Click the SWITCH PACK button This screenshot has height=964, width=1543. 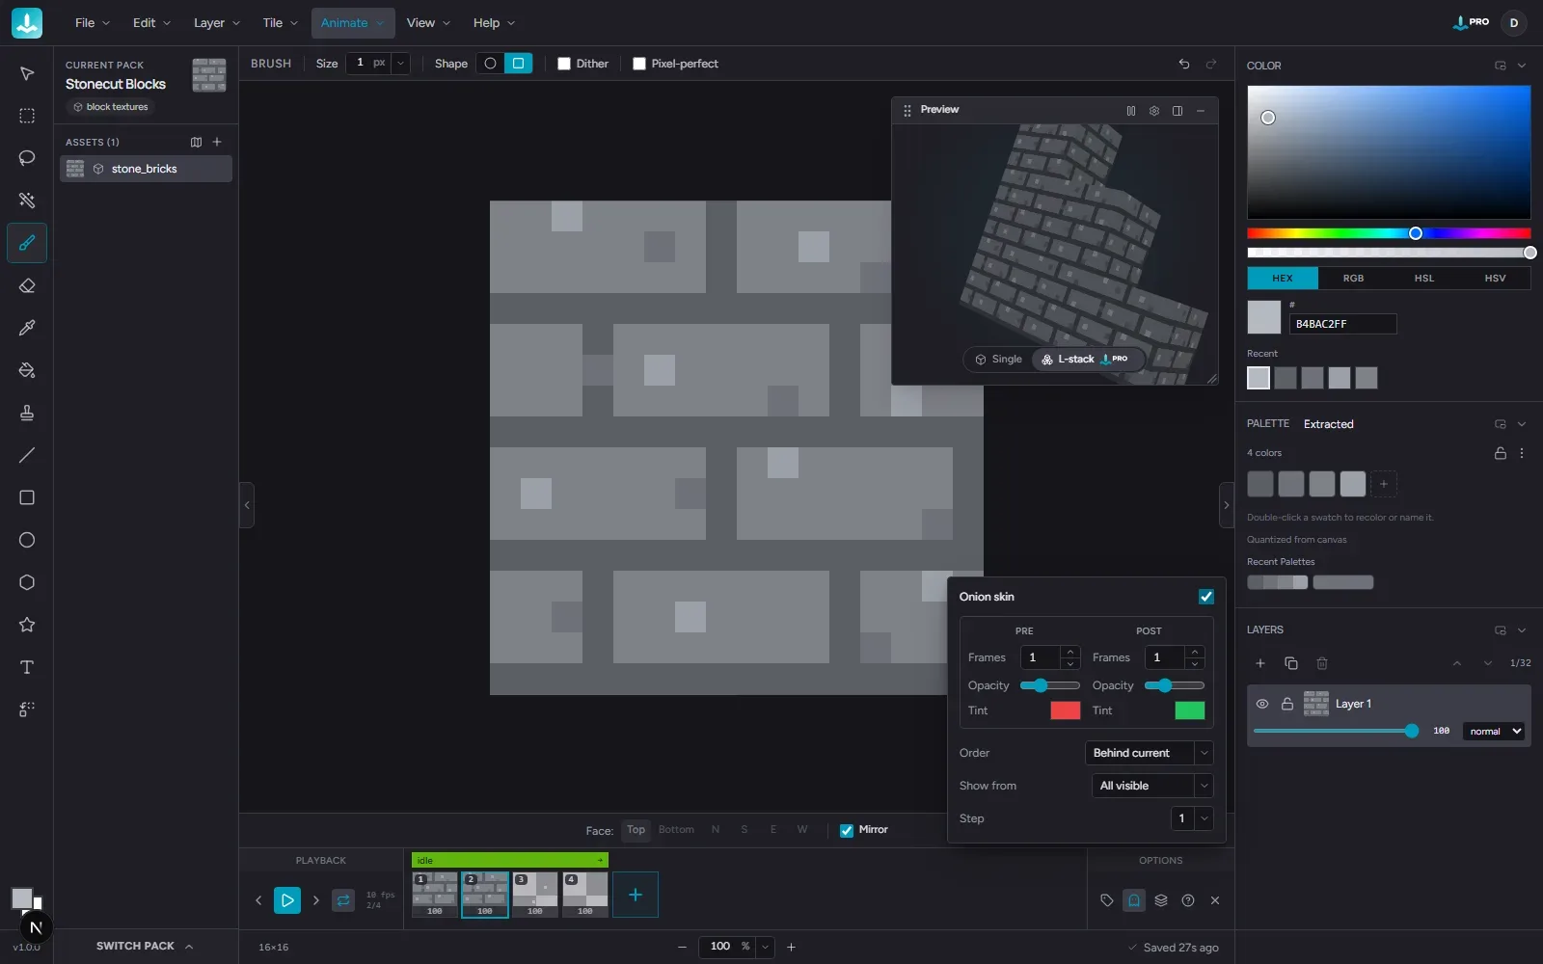[x=145, y=947]
